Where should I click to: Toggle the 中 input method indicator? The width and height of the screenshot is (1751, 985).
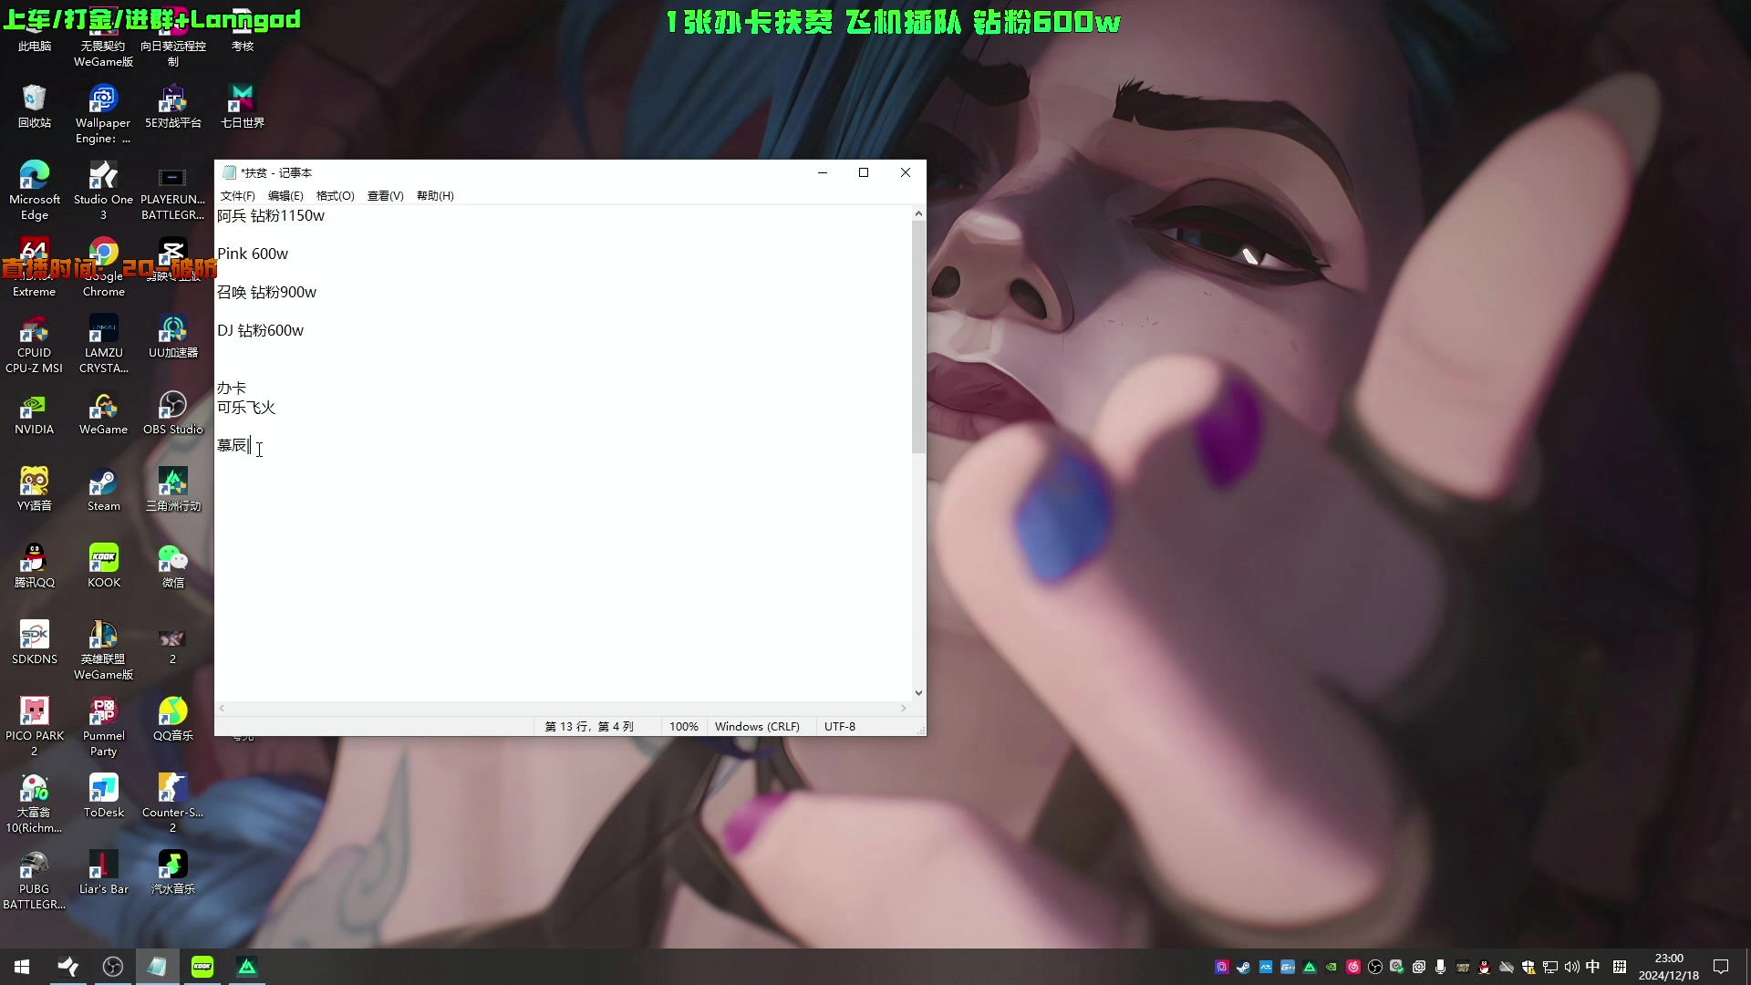click(1593, 967)
